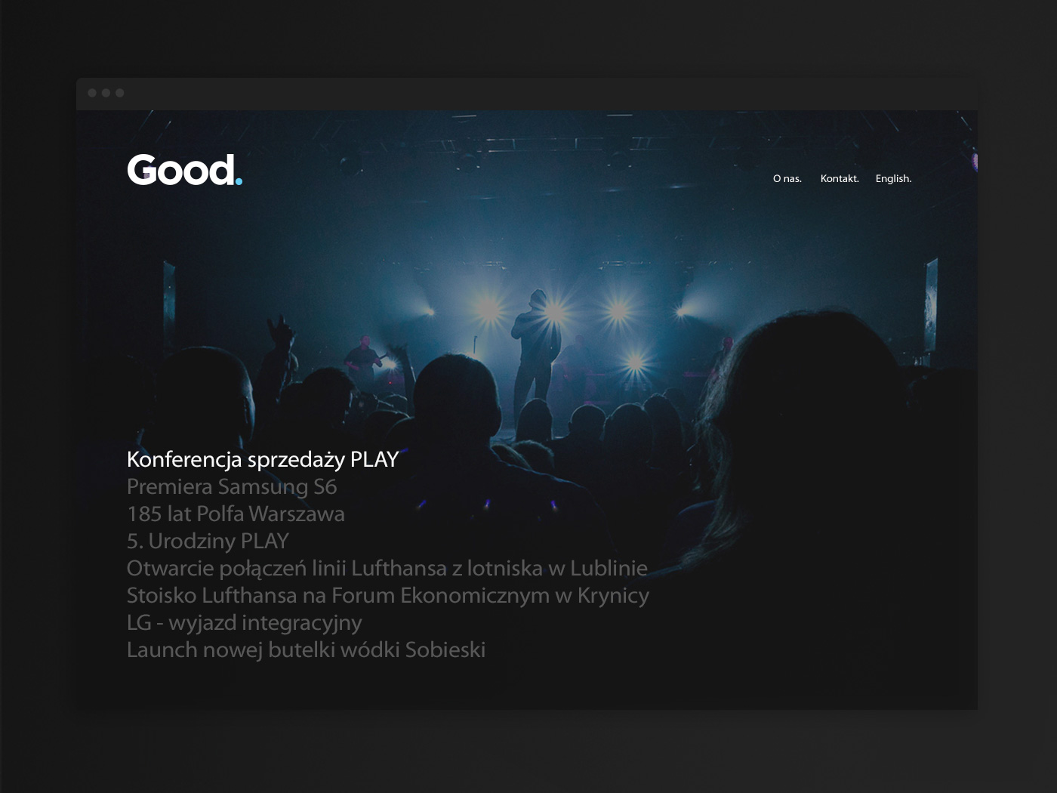Open Otwarcie połączeń linii Lufthansa project

coord(387,568)
